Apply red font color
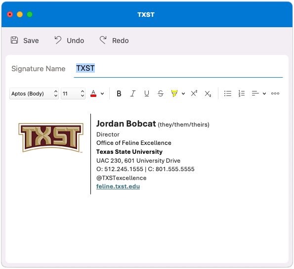 (x=93, y=93)
